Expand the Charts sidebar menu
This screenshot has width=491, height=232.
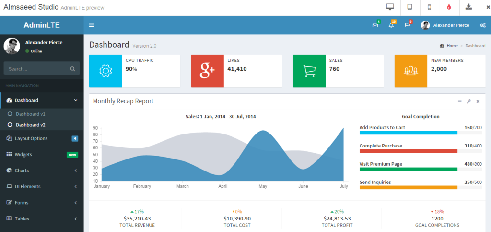(x=41, y=171)
